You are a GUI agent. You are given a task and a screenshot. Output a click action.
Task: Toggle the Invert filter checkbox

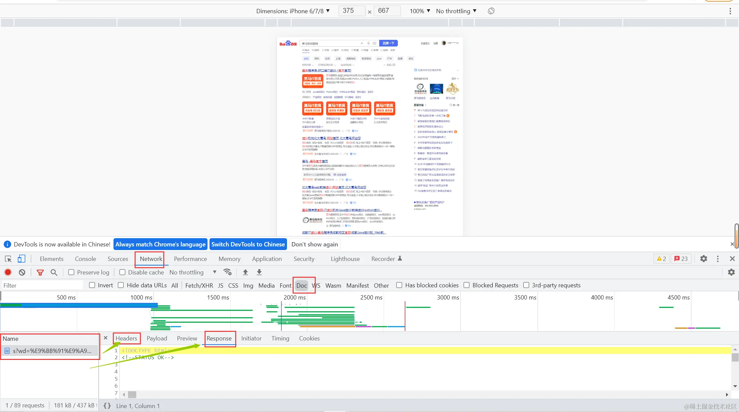click(x=92, y=285)
